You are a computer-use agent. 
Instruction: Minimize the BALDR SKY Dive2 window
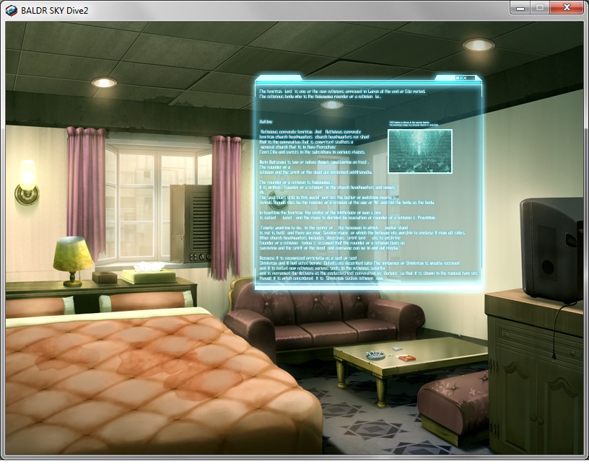pos(520,7)
